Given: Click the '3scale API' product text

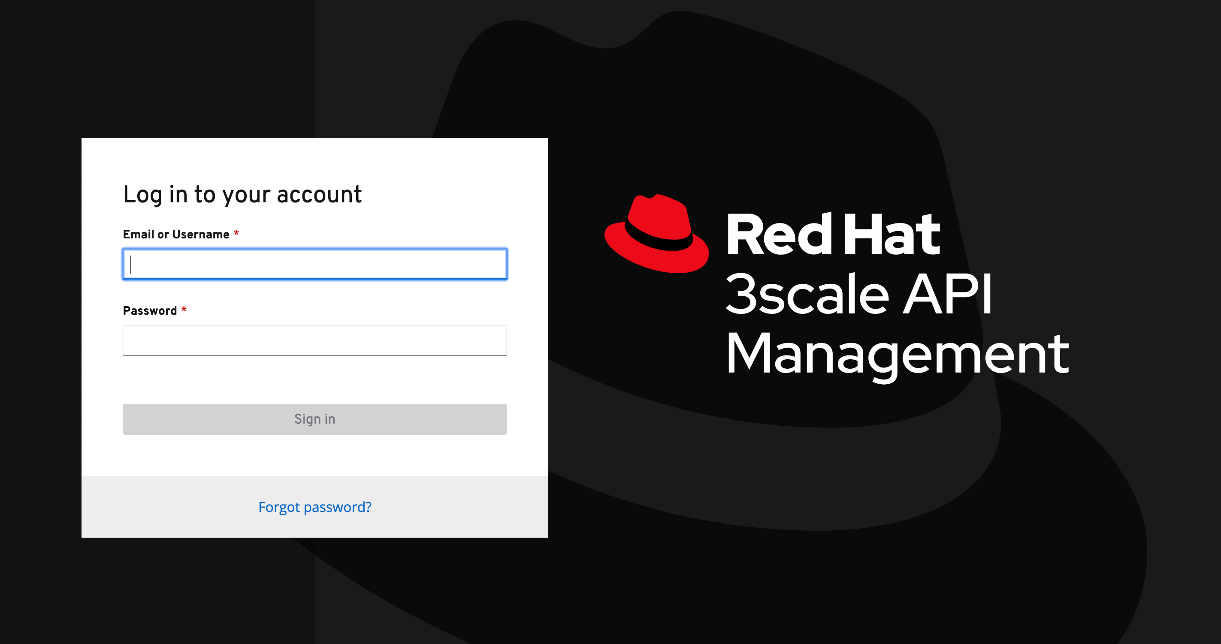Looking at the screenshot, I should (859, 294).
